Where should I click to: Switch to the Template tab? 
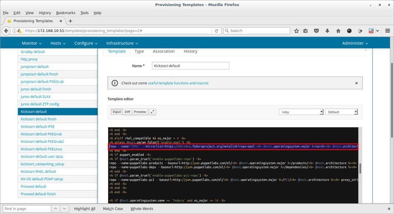click(116, 51)
